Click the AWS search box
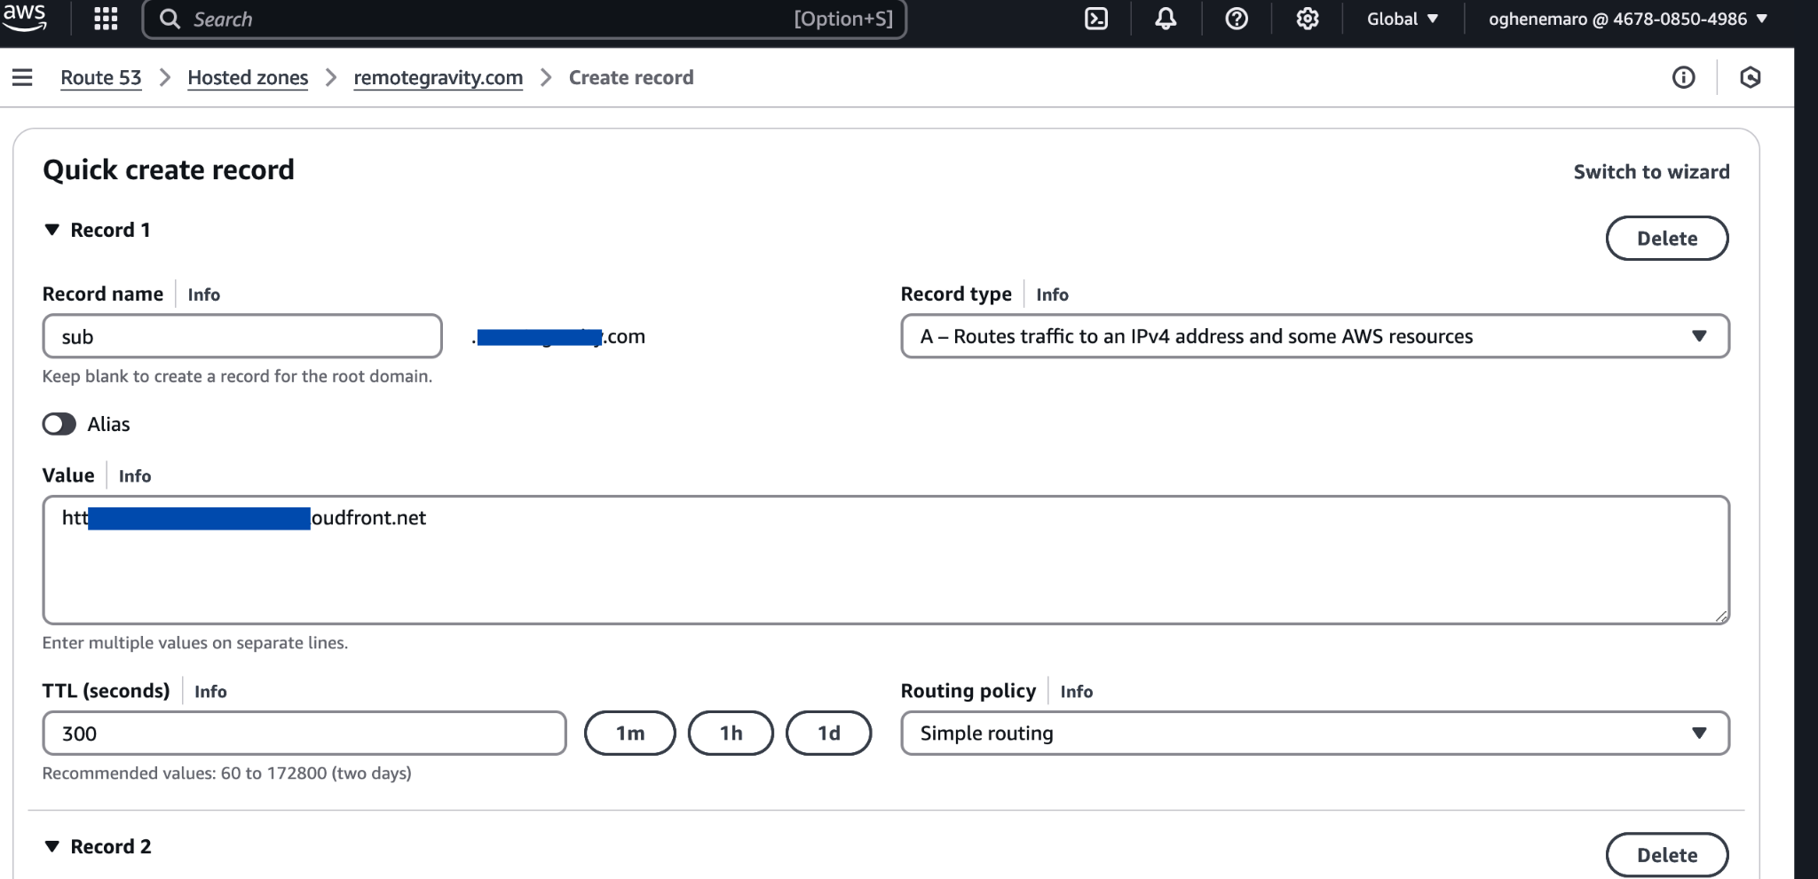 pos(525,19)
